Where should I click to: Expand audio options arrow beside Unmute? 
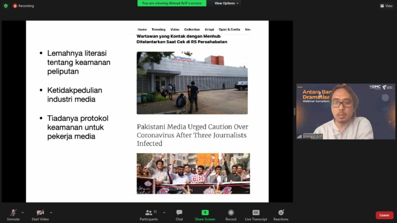point(22,213)
